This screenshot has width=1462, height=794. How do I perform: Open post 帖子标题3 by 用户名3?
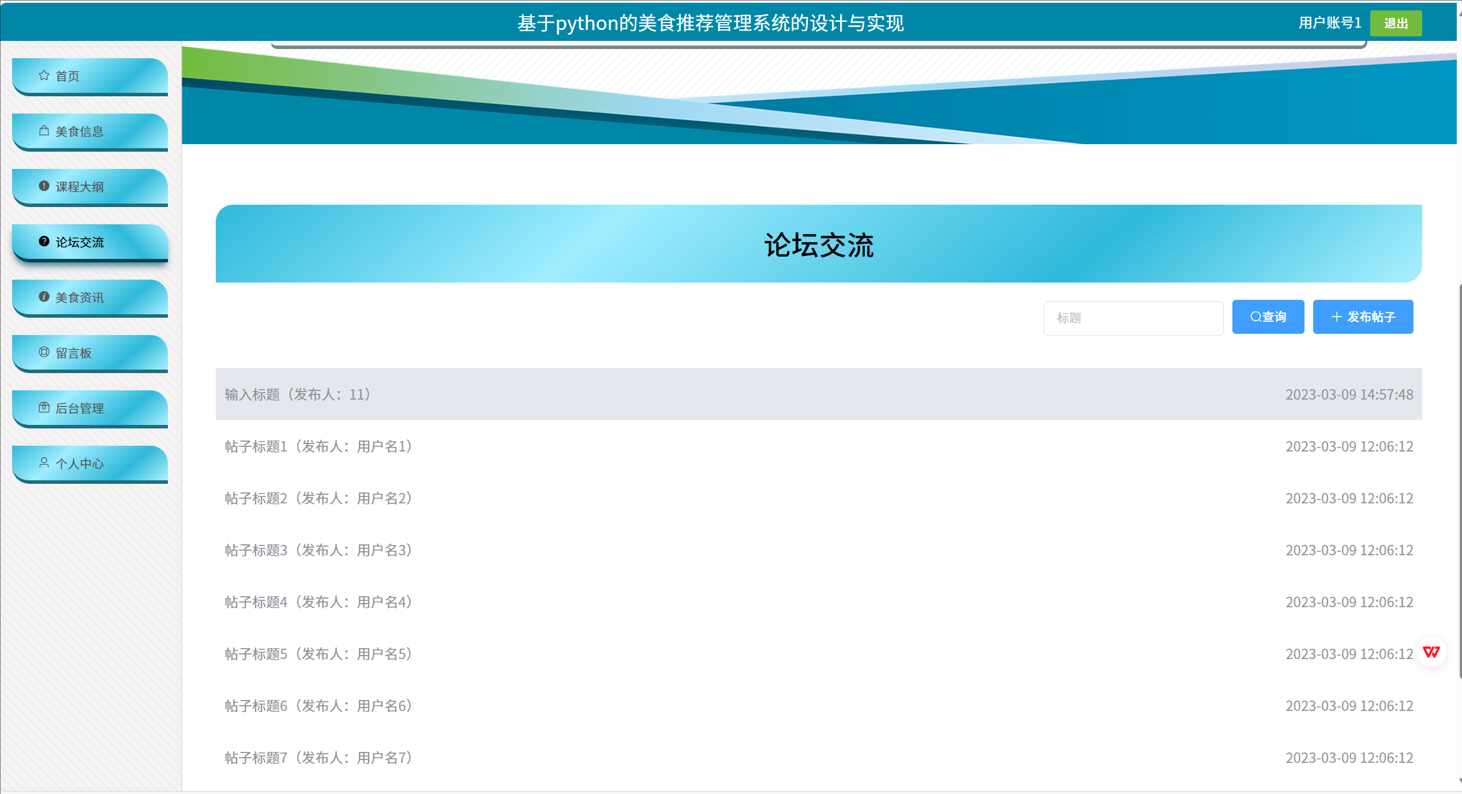(318, 550)
